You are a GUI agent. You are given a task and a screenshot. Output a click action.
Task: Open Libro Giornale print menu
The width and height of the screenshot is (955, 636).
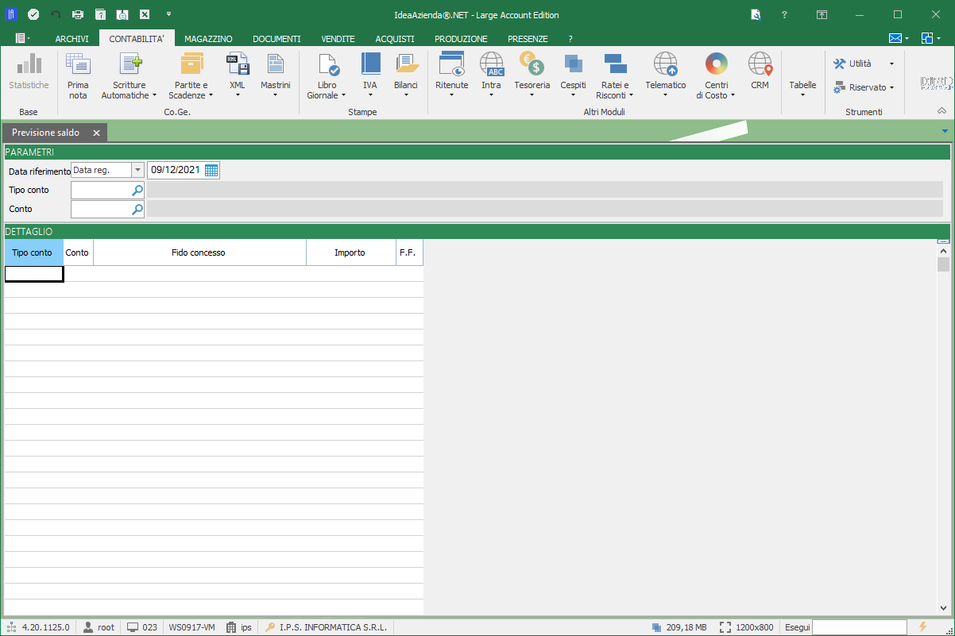pyautogui.click(x=327, y=75)
